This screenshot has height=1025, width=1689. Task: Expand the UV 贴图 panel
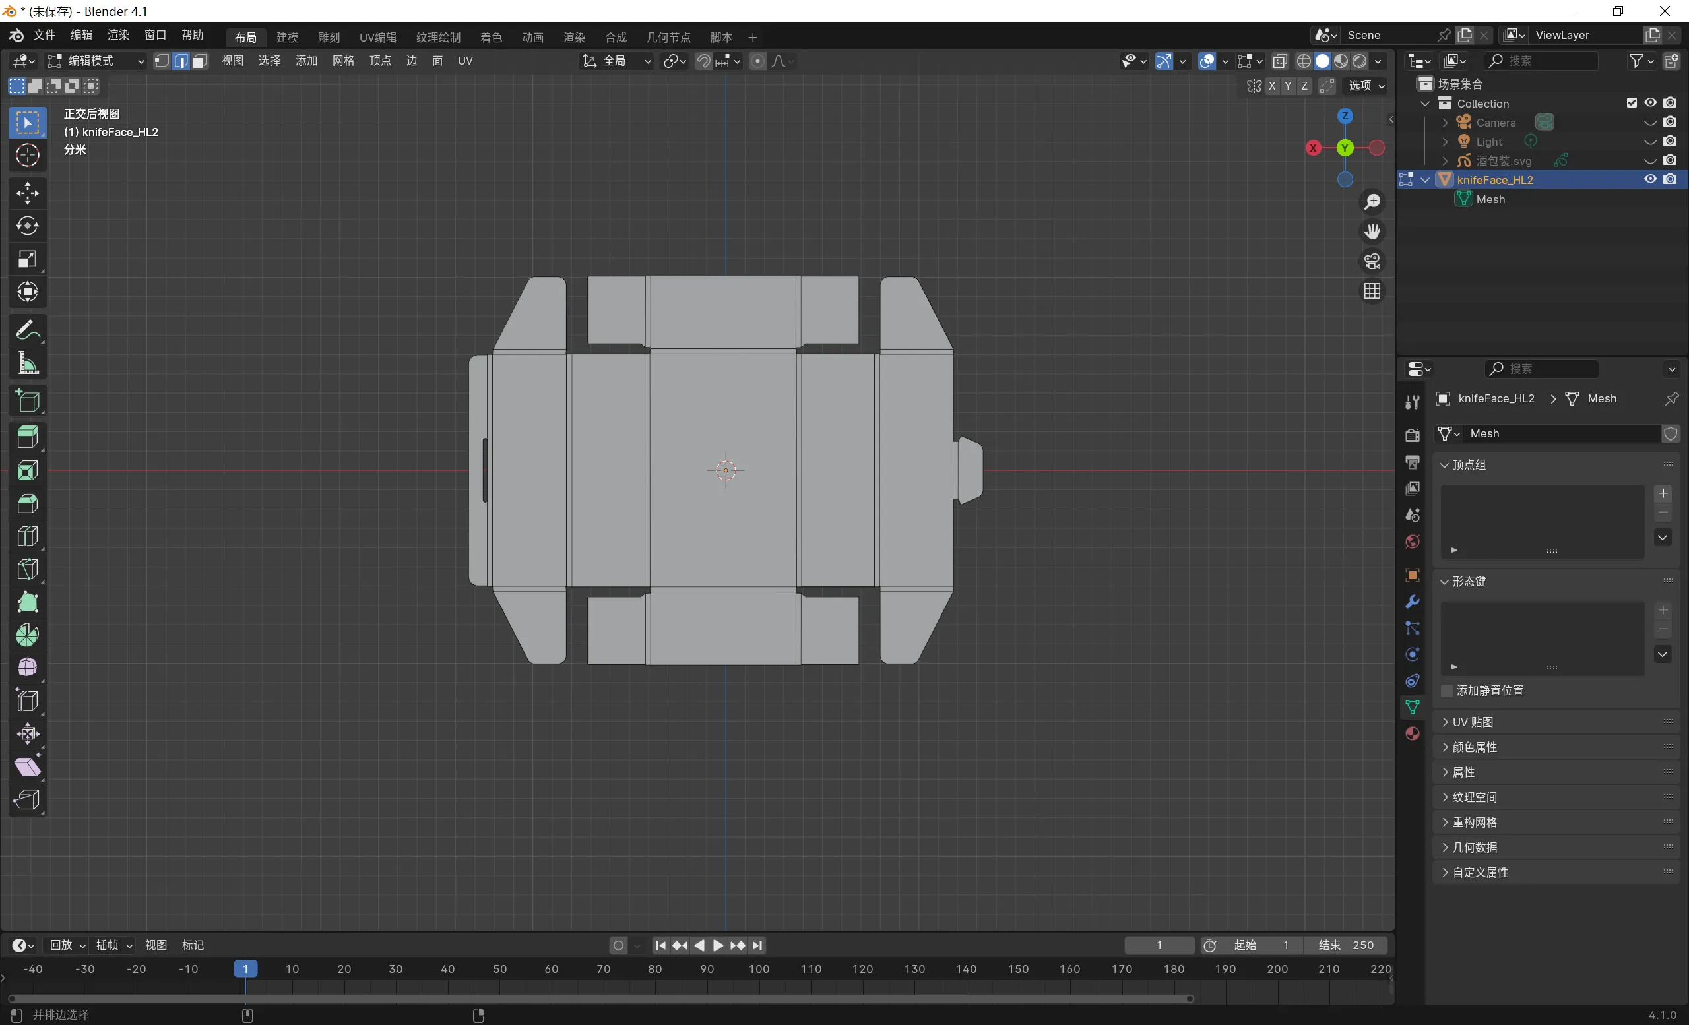[x=1473, y=722]
